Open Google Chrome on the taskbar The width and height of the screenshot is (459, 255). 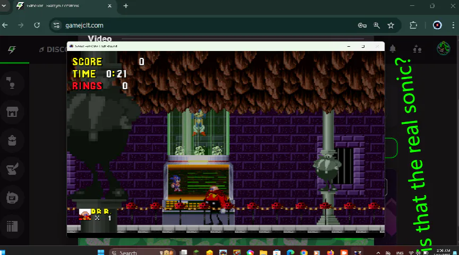pyautogui.click(x=304, y=252)
